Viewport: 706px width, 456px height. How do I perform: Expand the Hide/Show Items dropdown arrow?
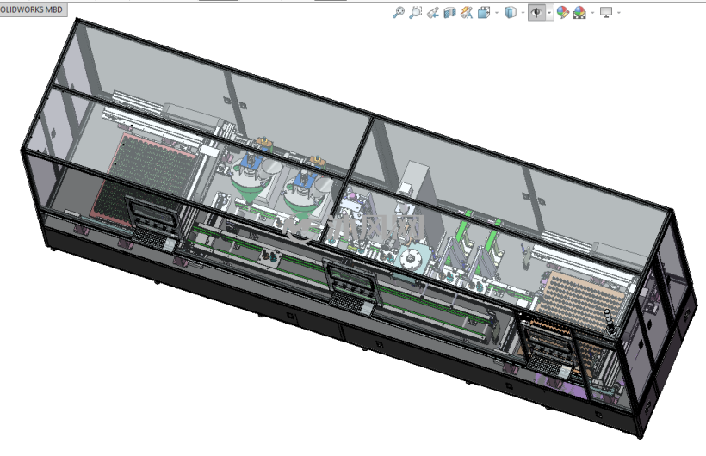(549, 13)
